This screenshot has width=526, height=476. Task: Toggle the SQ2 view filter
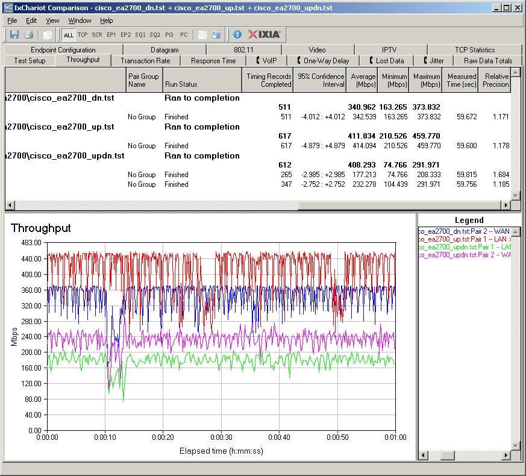(x=155, y=34)
